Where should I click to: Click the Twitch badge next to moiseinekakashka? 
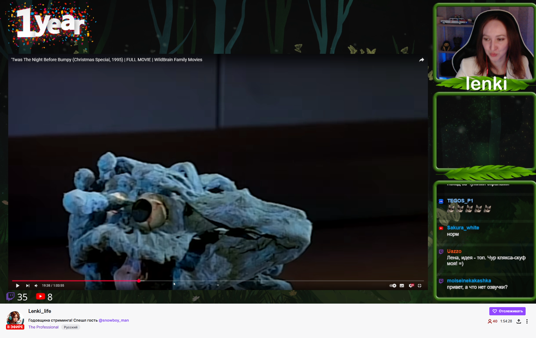click(441, 281)
